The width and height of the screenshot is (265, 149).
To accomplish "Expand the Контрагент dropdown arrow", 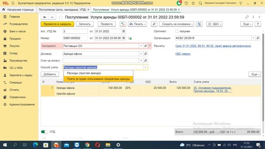I will coord(141,46).
